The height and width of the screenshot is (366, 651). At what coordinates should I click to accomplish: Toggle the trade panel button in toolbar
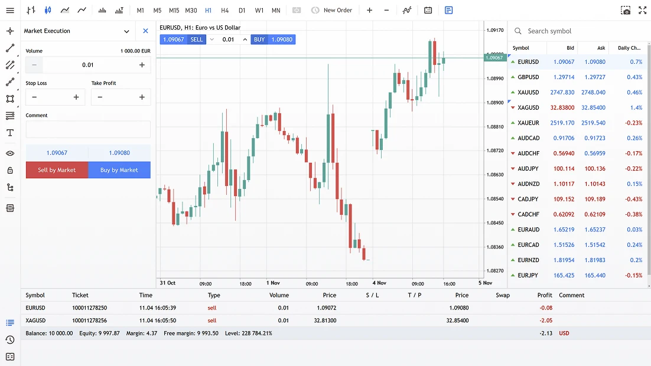(x=449, y=10)
